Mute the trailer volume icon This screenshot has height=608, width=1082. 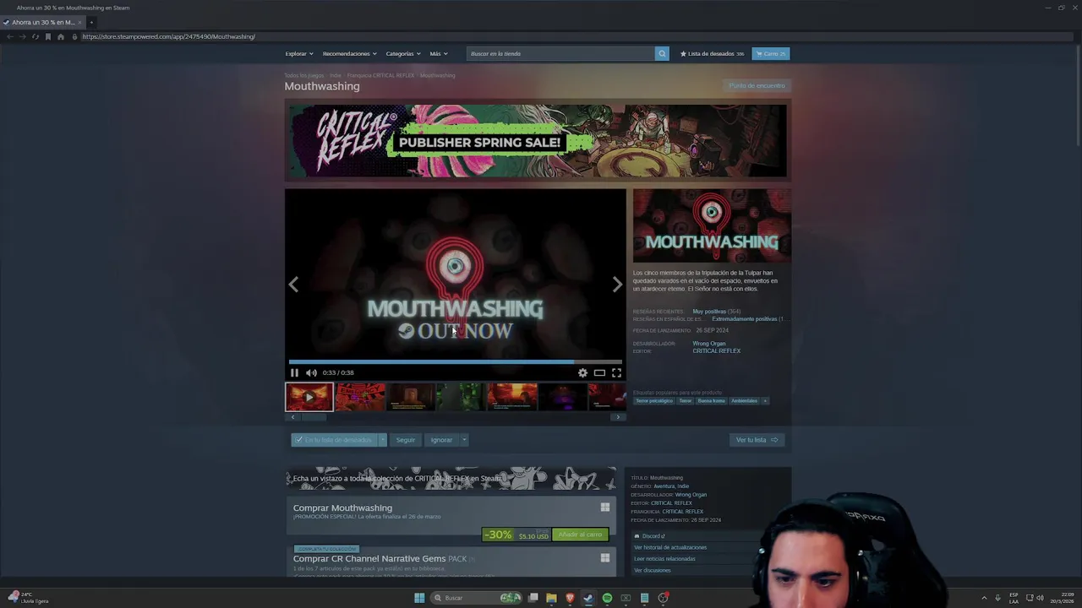(x=311, y=372)
